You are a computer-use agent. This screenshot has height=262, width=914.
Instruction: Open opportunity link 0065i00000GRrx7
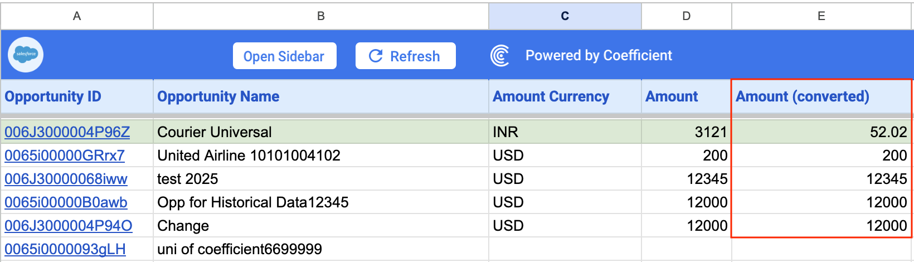click(65, 156)
